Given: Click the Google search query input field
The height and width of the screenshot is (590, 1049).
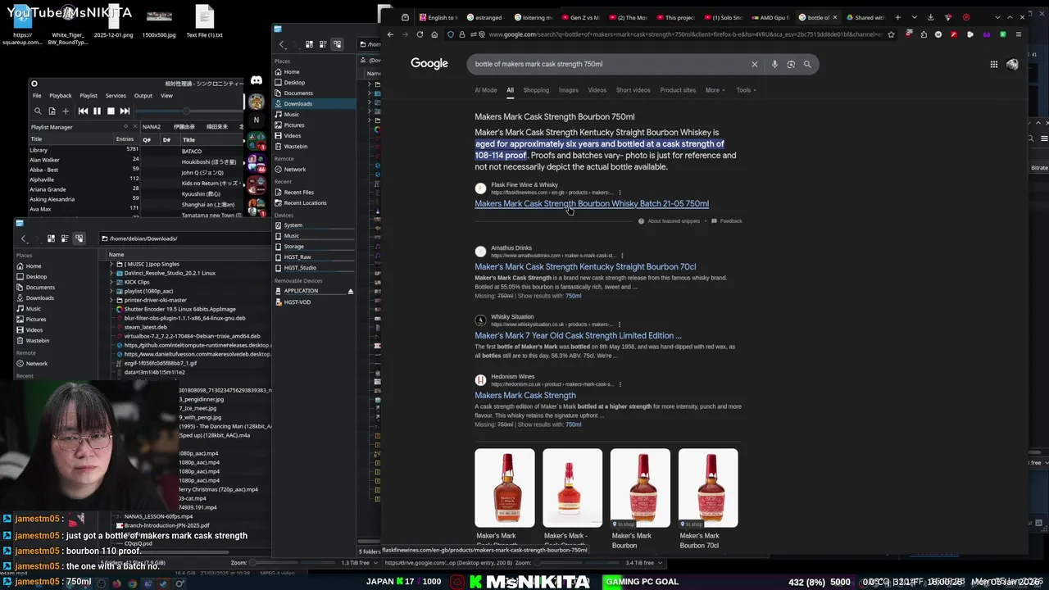Looking at the screenshot, I should click(x=606, y=64).
